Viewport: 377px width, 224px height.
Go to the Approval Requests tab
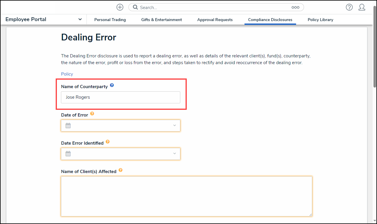coord(215,20)
